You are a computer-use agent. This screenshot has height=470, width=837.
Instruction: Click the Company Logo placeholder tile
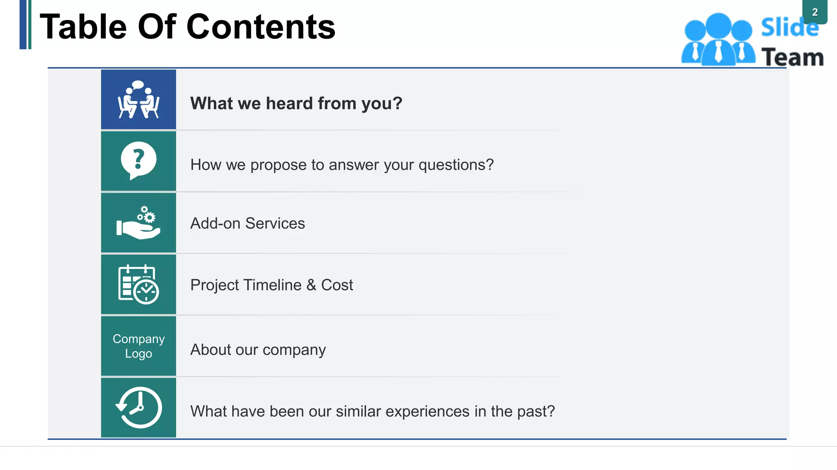(x=139, y=346)
